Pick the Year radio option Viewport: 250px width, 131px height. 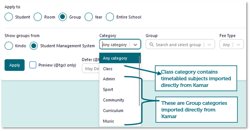coord(89,17)
